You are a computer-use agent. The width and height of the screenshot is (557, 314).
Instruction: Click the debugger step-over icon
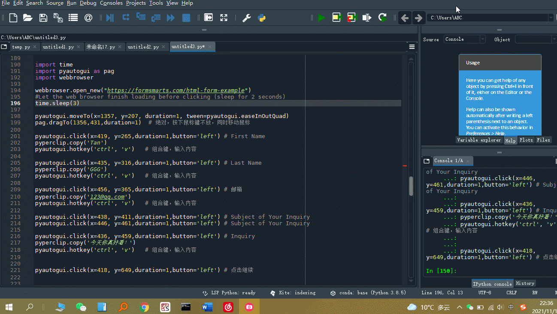click(x=126, y=18)
